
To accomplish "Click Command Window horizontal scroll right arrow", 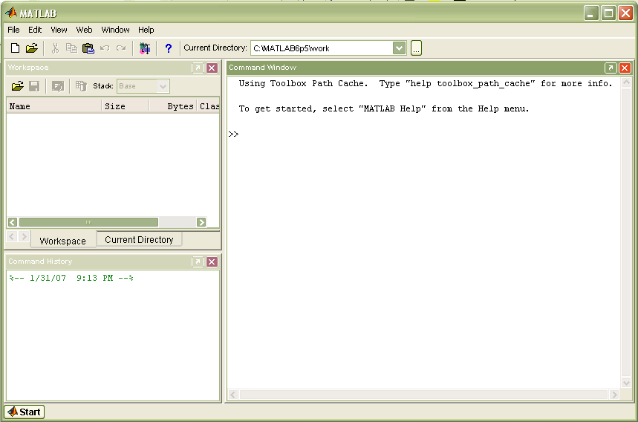I will [x=614, y=395].
